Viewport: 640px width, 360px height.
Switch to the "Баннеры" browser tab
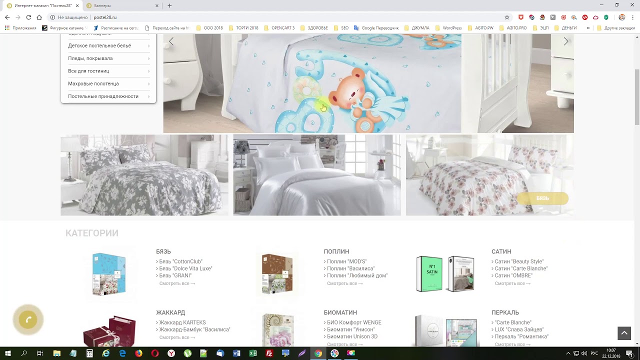pos(121,5)
